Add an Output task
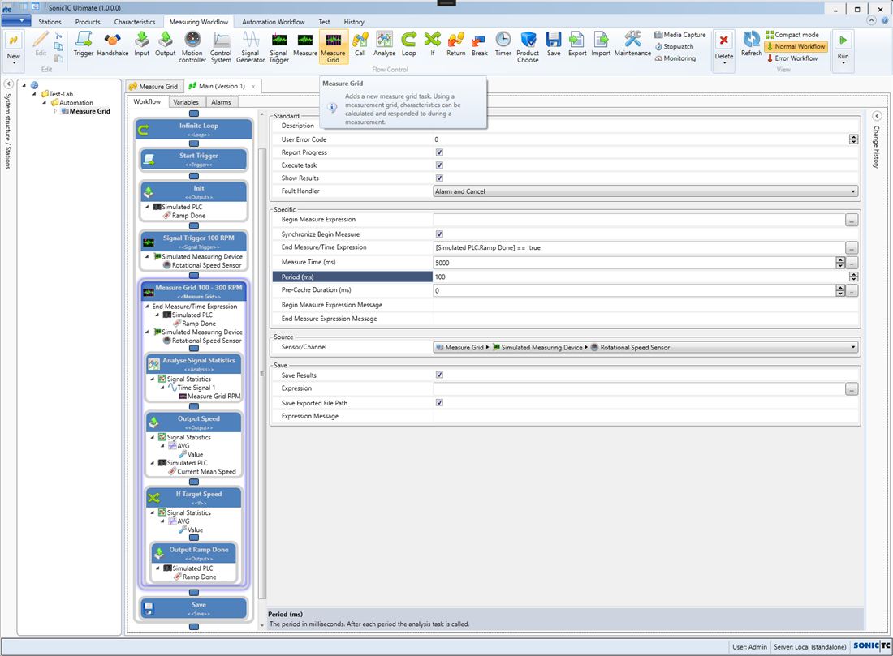 [165, 45]
